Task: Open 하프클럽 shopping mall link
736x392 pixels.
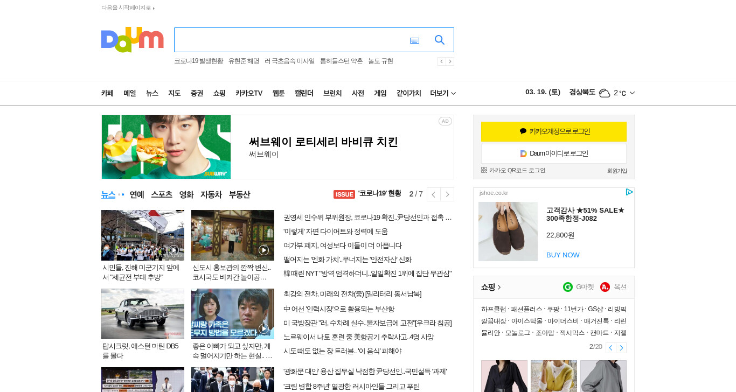Action: point(494,309)
